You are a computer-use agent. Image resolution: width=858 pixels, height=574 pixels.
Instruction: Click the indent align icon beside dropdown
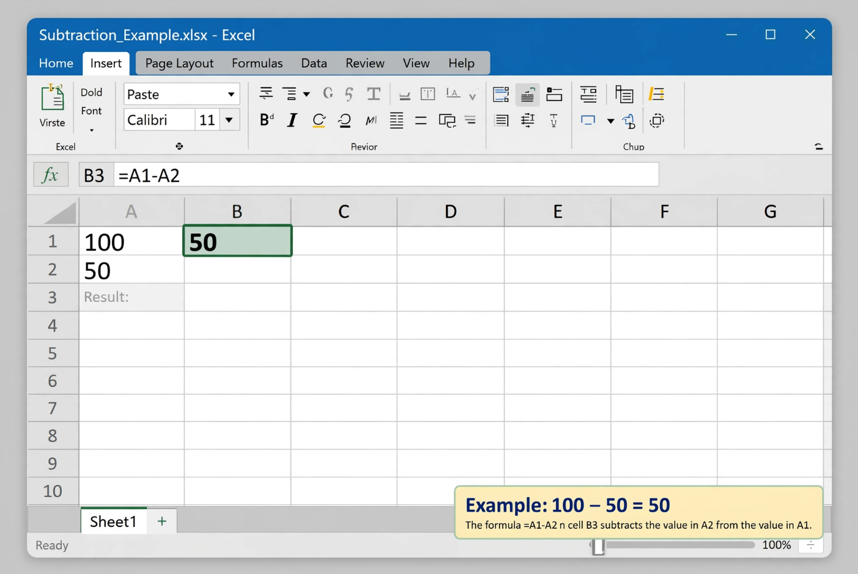click(x=289, y=94)
